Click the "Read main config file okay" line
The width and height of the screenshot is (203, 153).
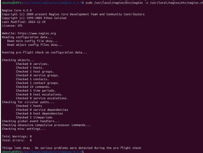[x=32, y=41]
